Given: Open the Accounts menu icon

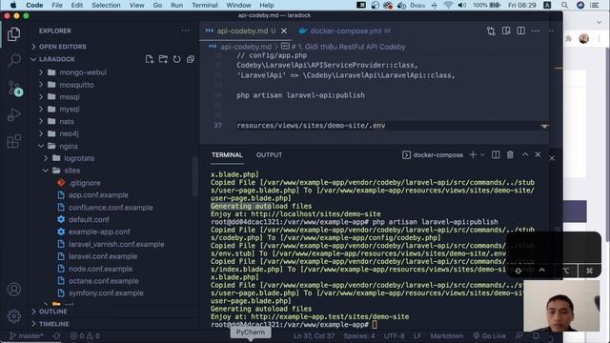Looking at the screenshot, I should click(14, 290).
